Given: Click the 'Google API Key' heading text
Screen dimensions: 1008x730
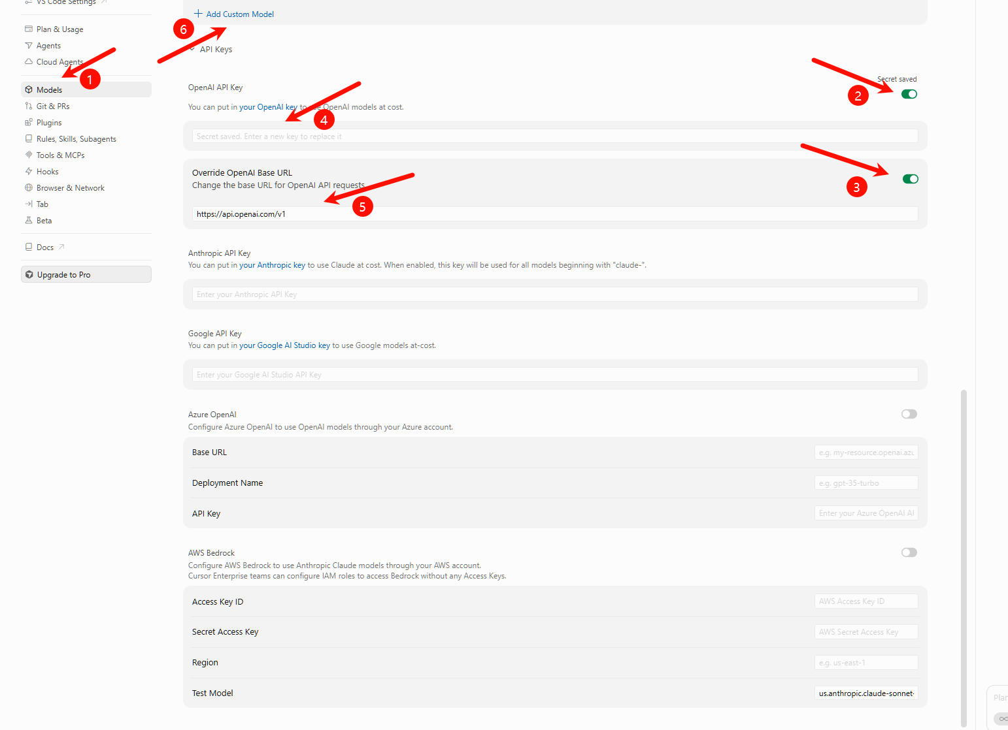Looking at the screenshot, I should tap(214, 334).
